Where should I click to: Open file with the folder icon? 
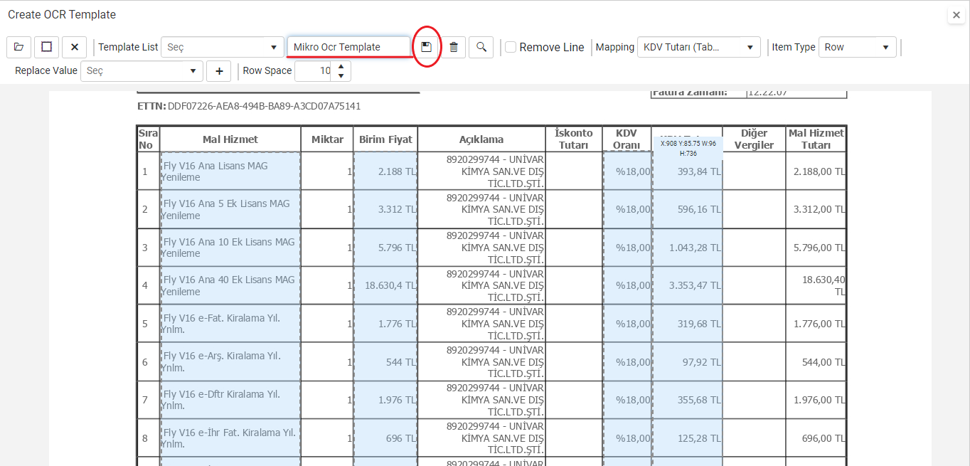(x=18, y=47)
